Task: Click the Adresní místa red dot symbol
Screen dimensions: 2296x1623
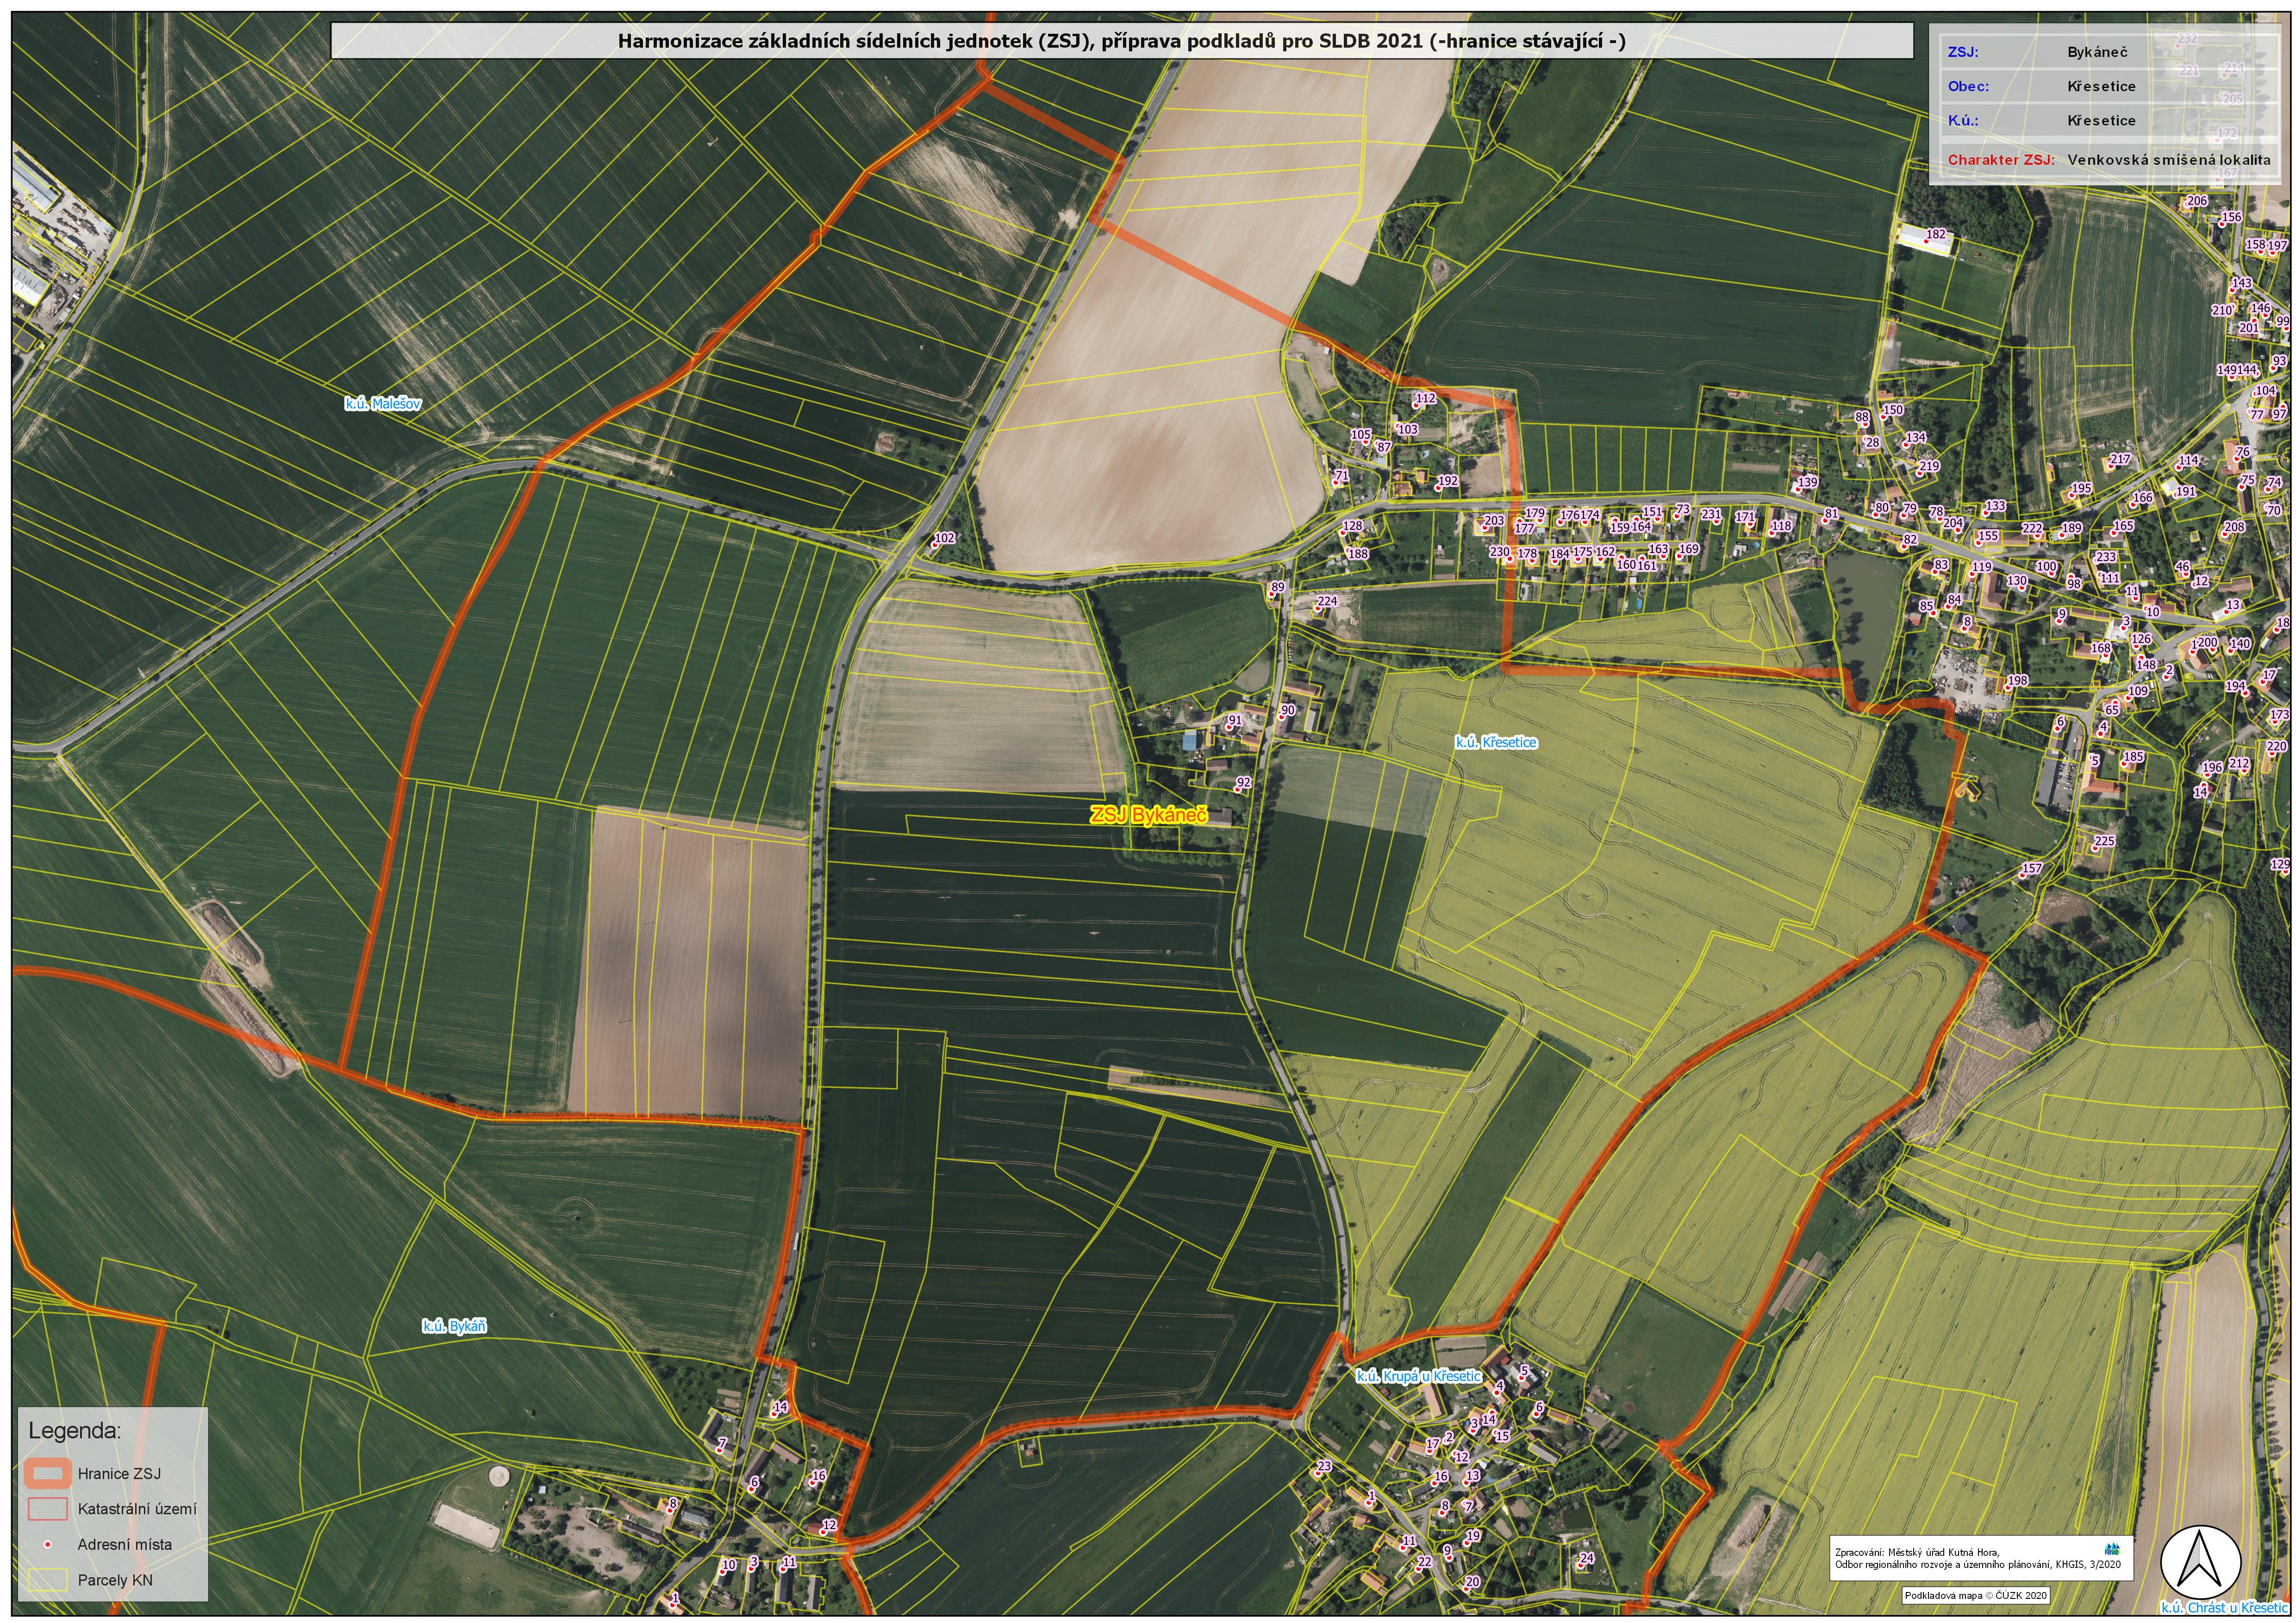Action: tap(48, 1544)
